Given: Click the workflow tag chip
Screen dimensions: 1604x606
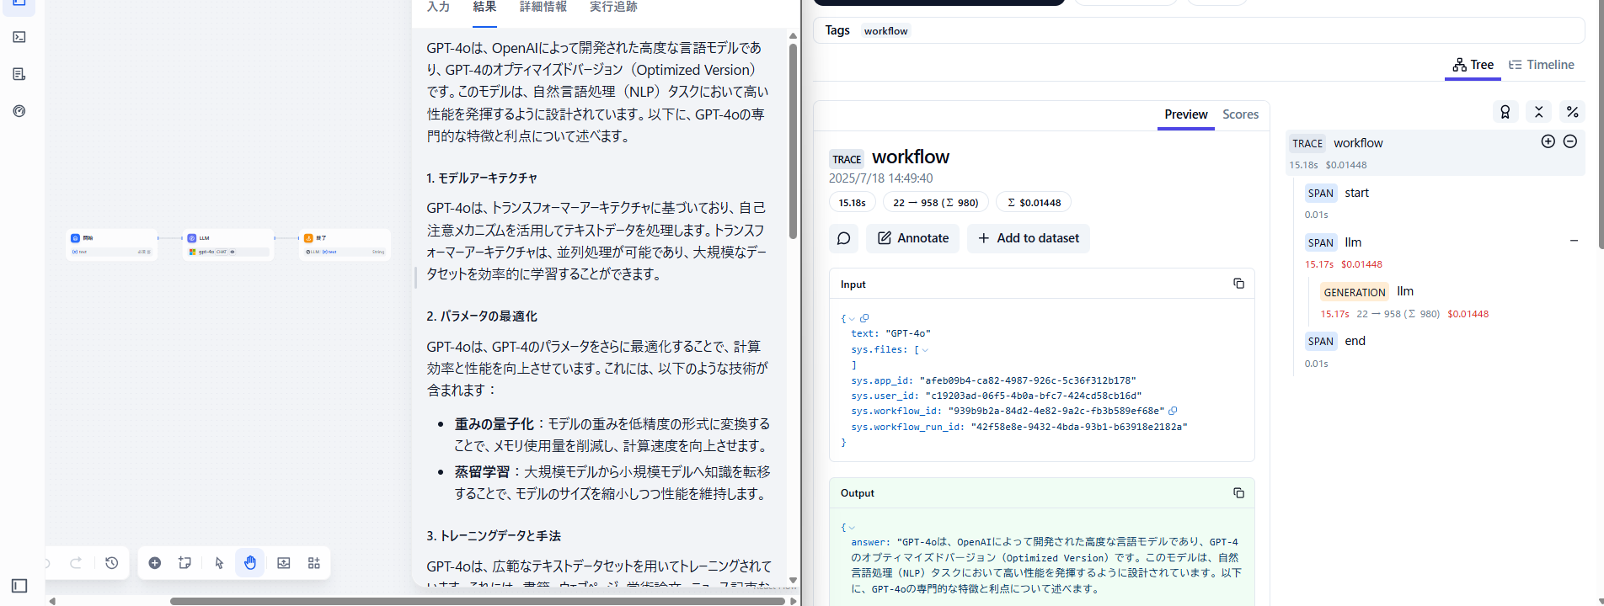Looking at the screenshot, I should point(885,31).
